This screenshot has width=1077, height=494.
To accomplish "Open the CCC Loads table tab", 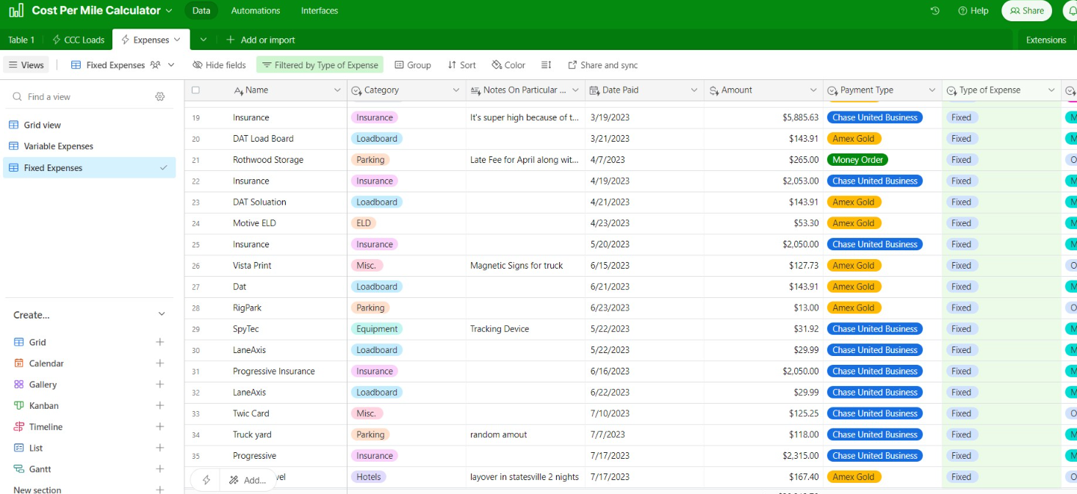I will (79, 40).
